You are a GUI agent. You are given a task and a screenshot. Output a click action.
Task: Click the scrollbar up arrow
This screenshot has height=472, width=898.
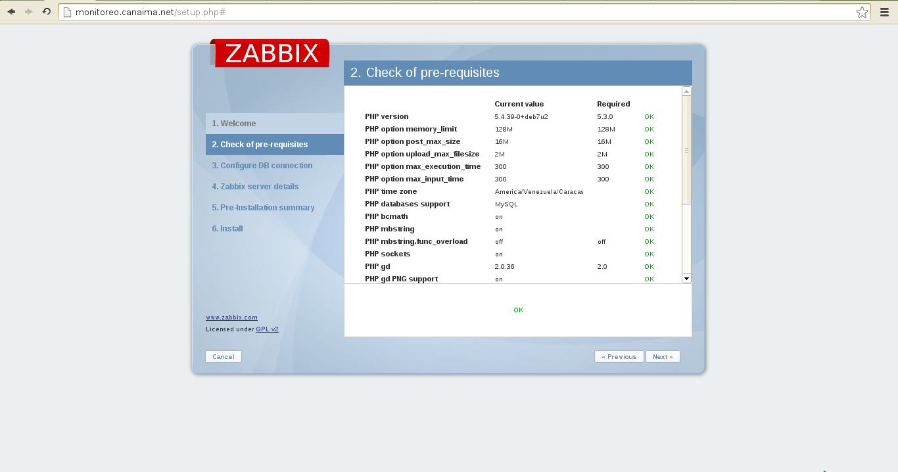coord(686,90)
